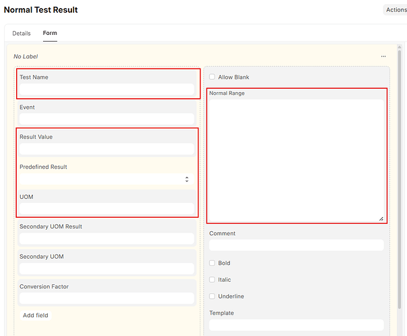Check the Underline option

pos(213,296)
